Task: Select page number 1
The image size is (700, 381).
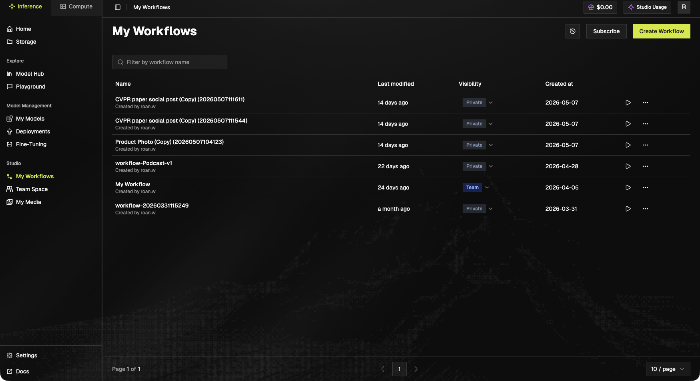Action: coord(399,369)
